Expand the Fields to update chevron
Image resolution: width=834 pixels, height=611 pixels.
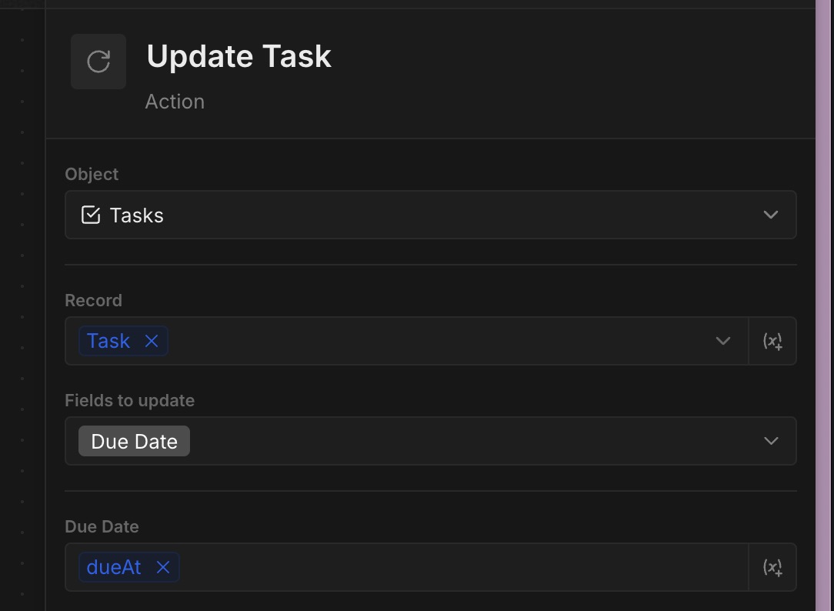coord(771,441)
